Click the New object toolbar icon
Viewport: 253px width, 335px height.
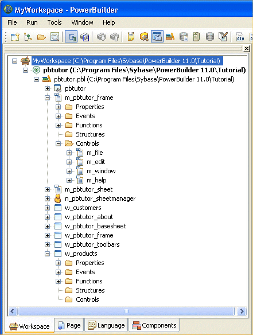pyautogui.click(x=15, y=37)
